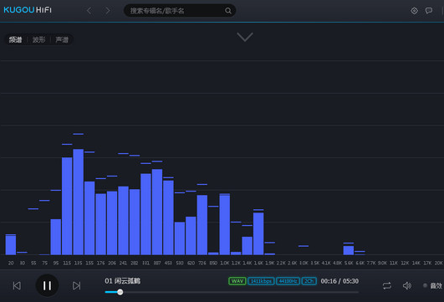Click the WAV format badge

(x=237, y=281)
